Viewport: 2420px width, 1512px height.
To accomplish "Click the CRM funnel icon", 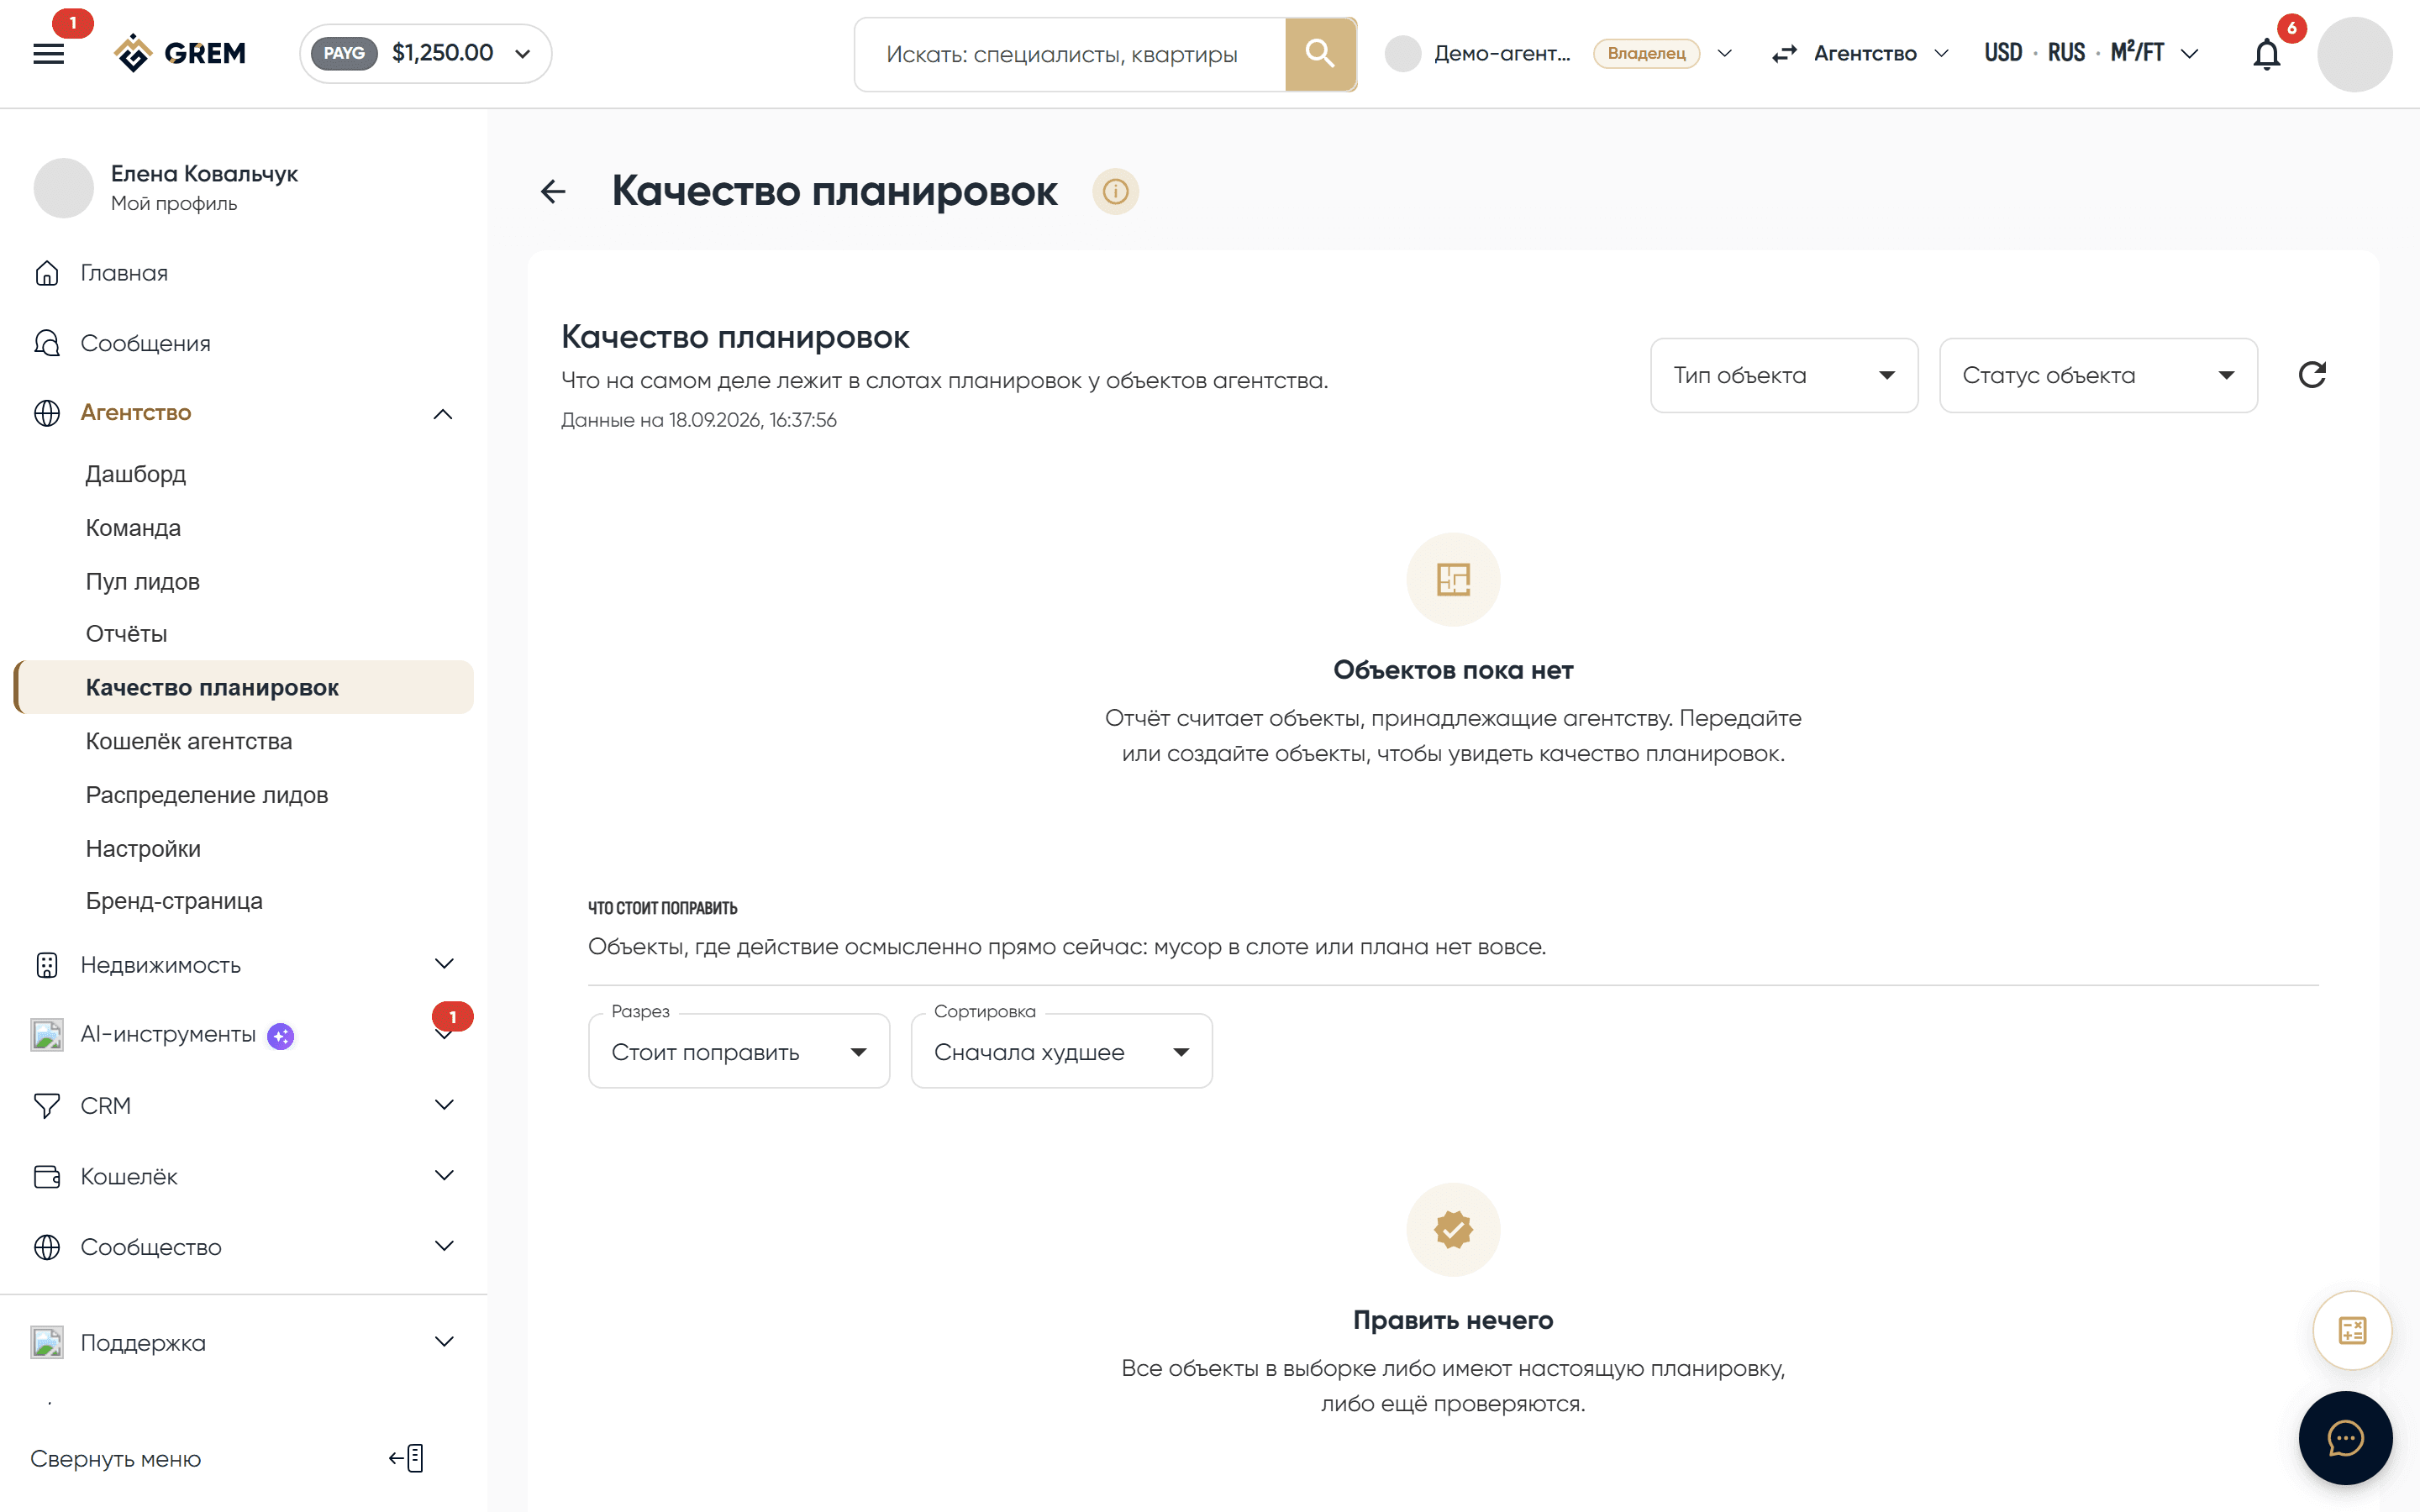I will pyautogui.click(x=47, y=1106).
